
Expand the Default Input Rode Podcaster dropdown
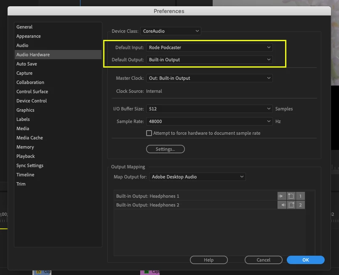(209, 47)
